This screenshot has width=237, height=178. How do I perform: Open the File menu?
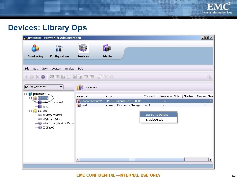[27, 69]
